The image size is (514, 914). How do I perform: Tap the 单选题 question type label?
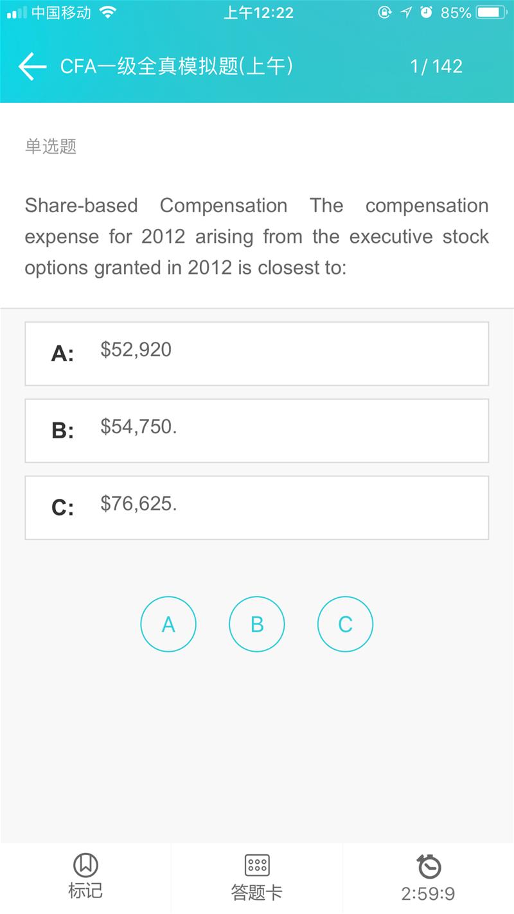tap(51, 147)
